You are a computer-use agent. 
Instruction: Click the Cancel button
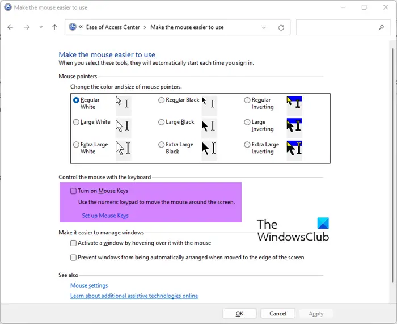[278, 314]
